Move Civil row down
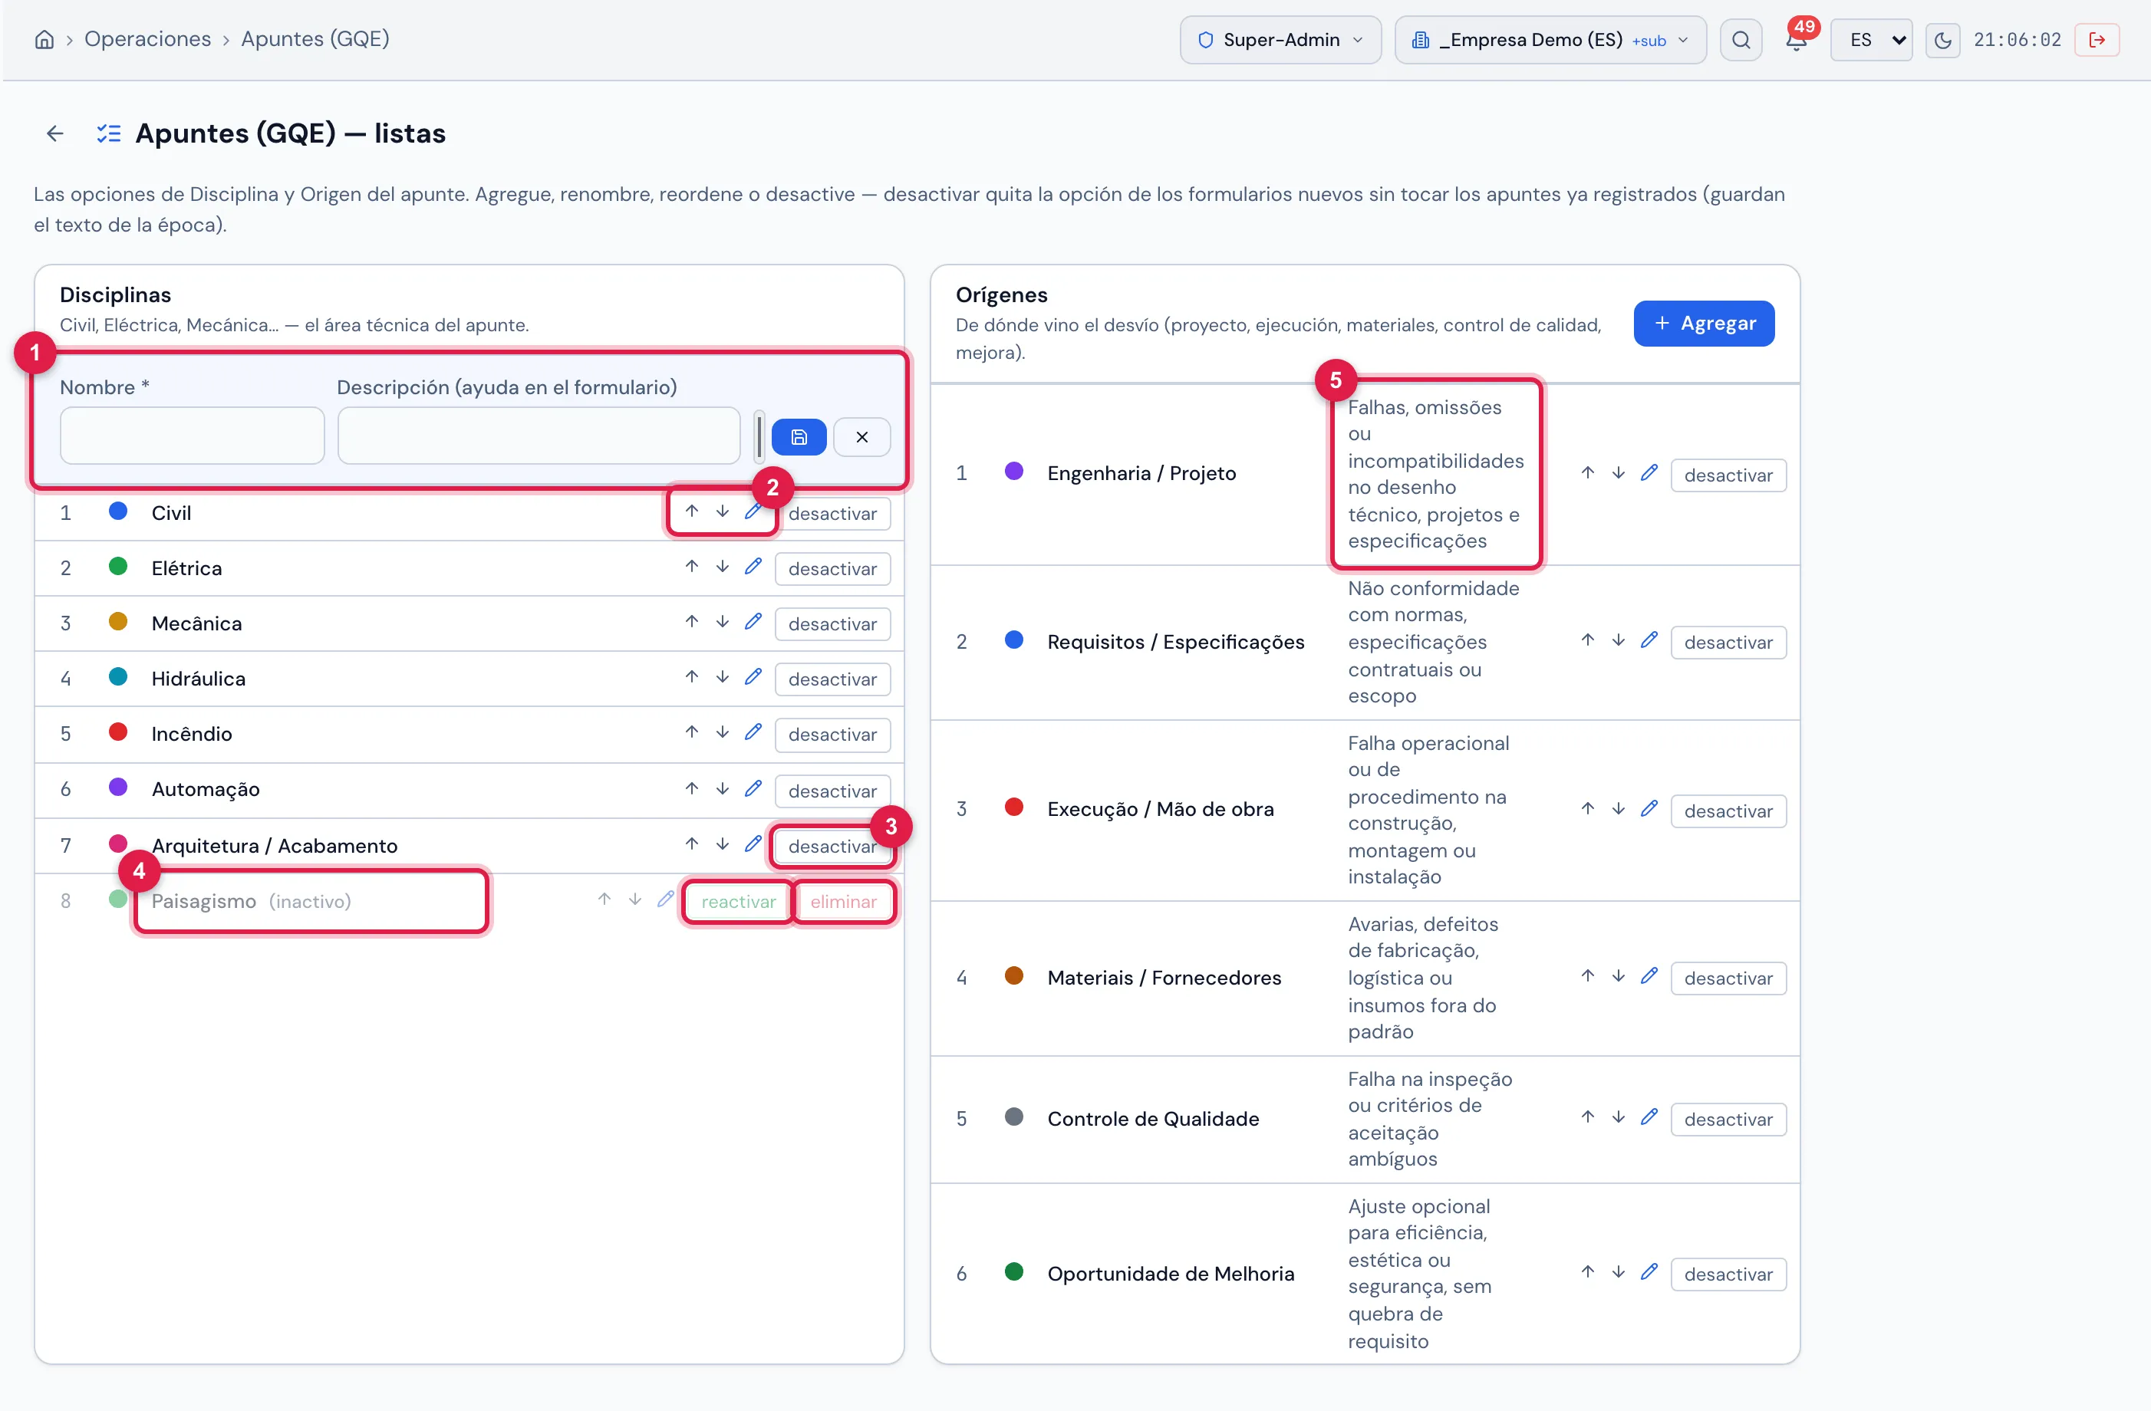2151x1411 pixels. coord(722,511)
